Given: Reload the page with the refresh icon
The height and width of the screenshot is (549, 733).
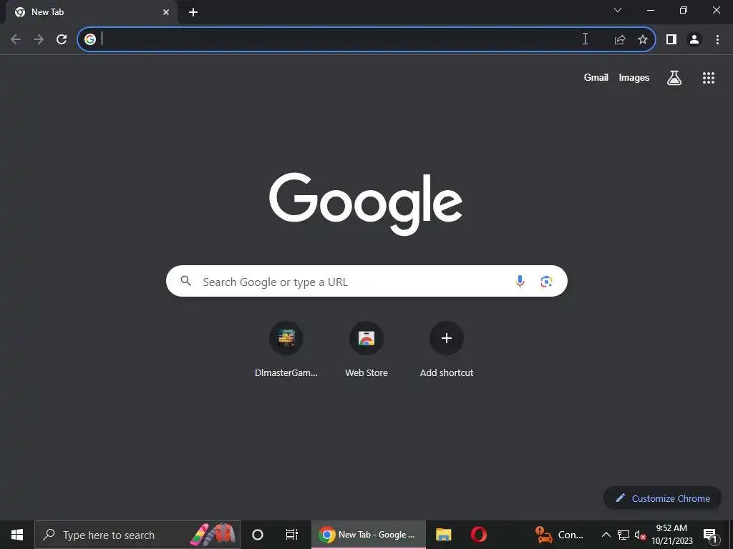Looking at the screenshot, I should tap(62, 39).
